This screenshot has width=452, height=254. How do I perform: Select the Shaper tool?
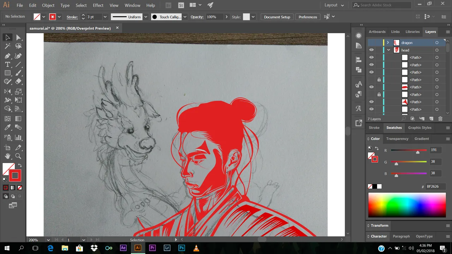point(7,81)
